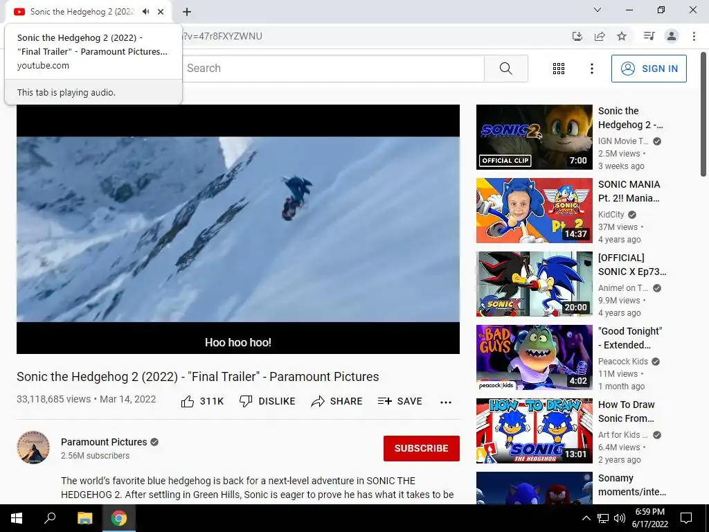Open the Paramount Pictures channel name link
Image resolution: width=709 pixels, height=532 pixels.
(x=104, y=442)
